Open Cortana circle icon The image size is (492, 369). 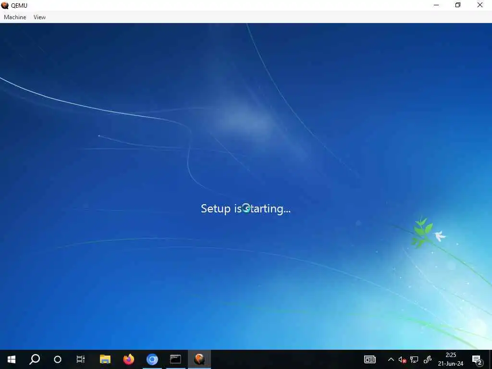pyautogui.click(x=58, y=359)
